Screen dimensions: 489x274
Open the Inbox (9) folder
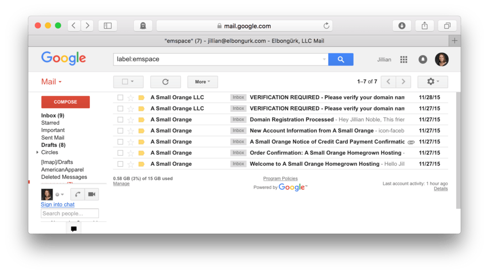(52, 115)
